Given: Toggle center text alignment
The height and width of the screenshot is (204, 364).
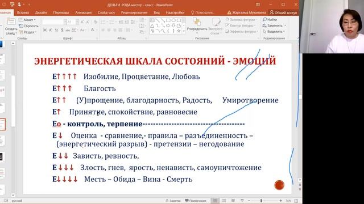Looking at the screenshot, I should (109, 30).
